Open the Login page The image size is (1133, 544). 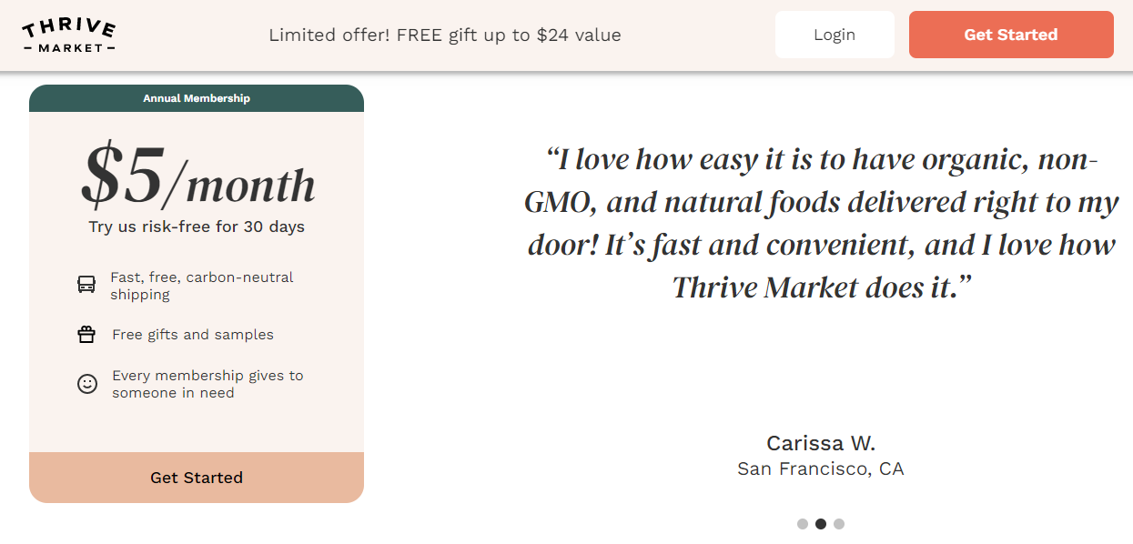(x=835, y=35)
